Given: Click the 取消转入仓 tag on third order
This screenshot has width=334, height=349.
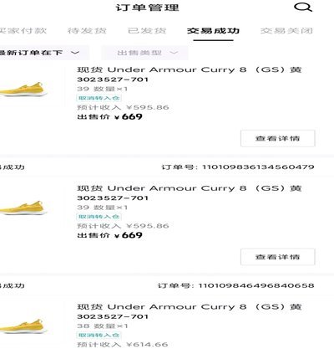Looking at the screenshot, I should pos(99,335).
